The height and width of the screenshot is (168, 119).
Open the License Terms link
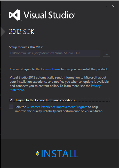click(51, 69)
